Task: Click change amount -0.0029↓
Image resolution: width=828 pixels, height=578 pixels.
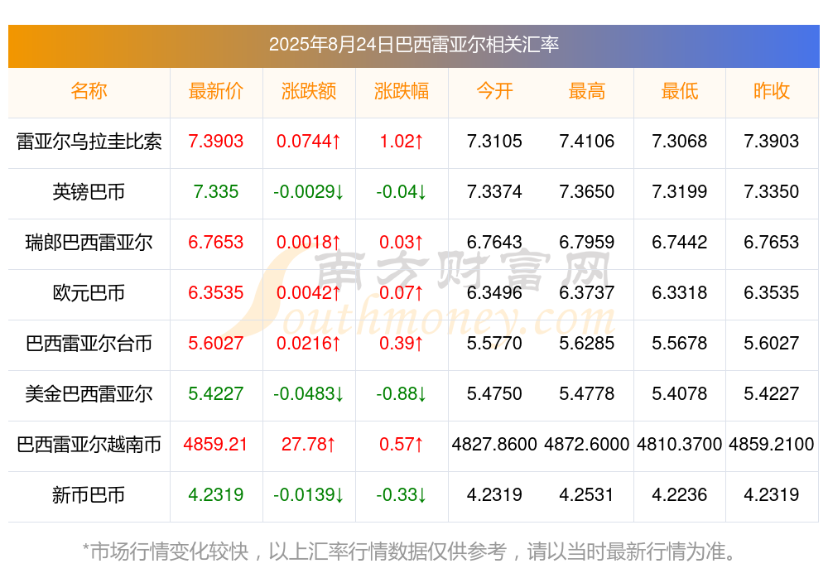Action: 308,192
